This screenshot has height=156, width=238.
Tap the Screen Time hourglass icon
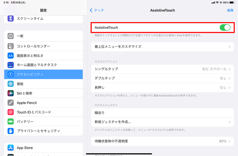pyautogui.click(x=11, y=18)
